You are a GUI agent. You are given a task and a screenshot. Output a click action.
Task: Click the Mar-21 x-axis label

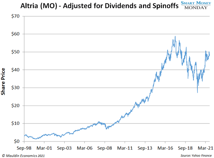(x=206, y=148)
